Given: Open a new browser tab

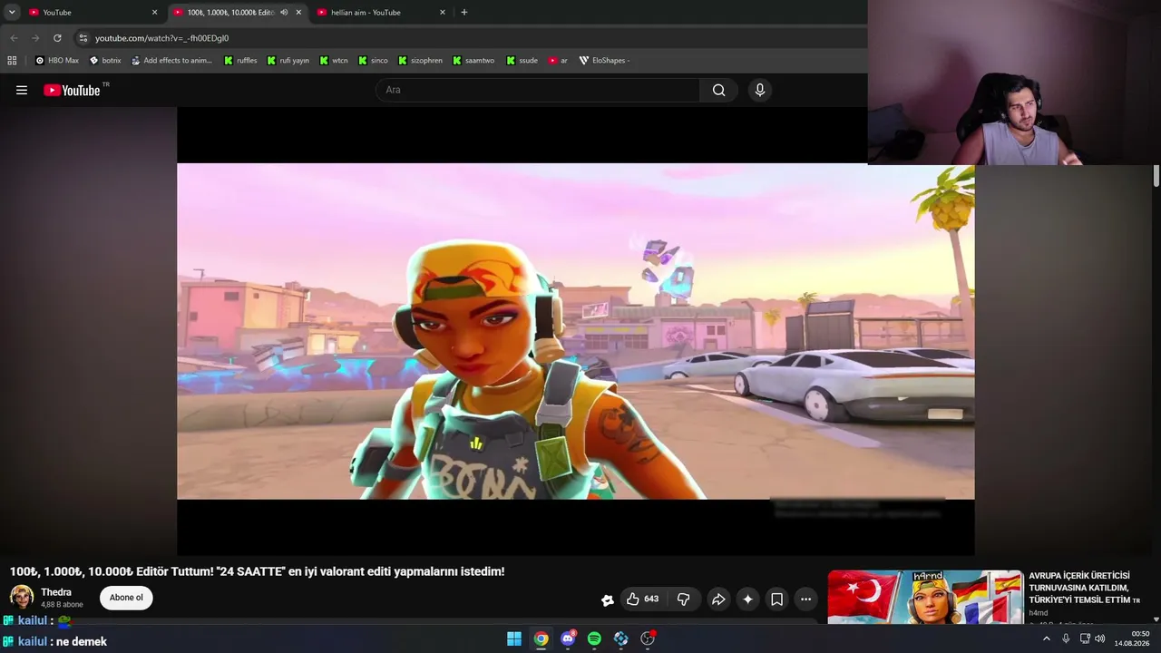Looking at the screenshot, I should coord(464,13).
